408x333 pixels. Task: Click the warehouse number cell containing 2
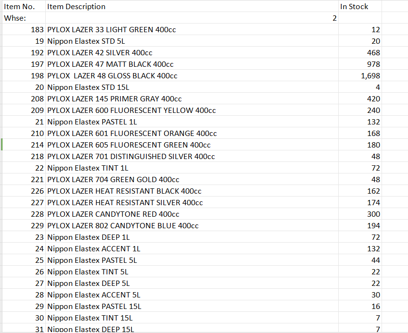(334, 18)
